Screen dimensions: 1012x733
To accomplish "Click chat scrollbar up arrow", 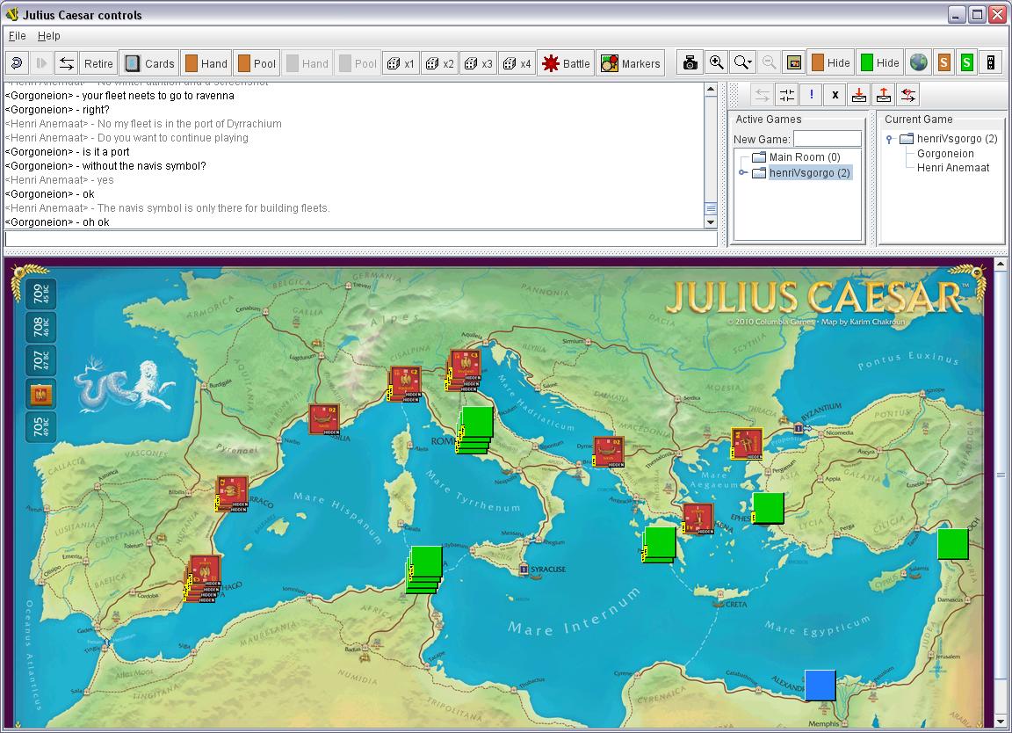I will tap(711, 90).
